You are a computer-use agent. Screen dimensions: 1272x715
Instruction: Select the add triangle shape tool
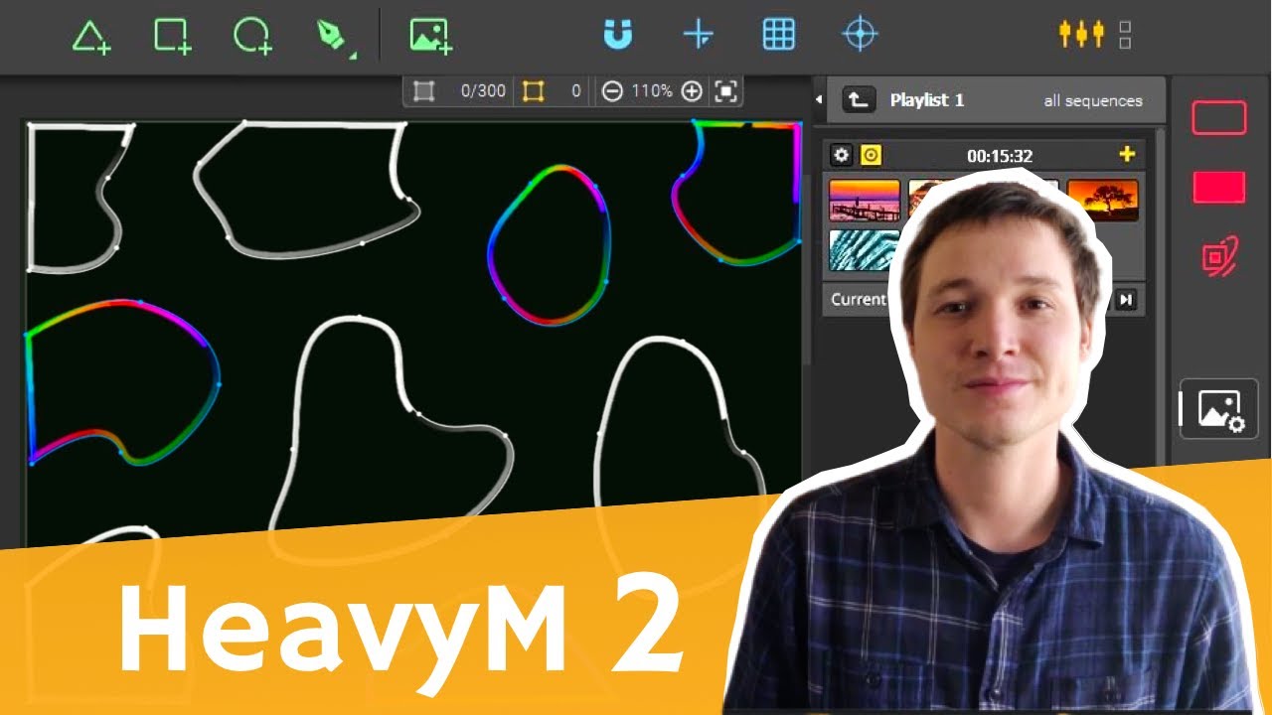point(90,36)
